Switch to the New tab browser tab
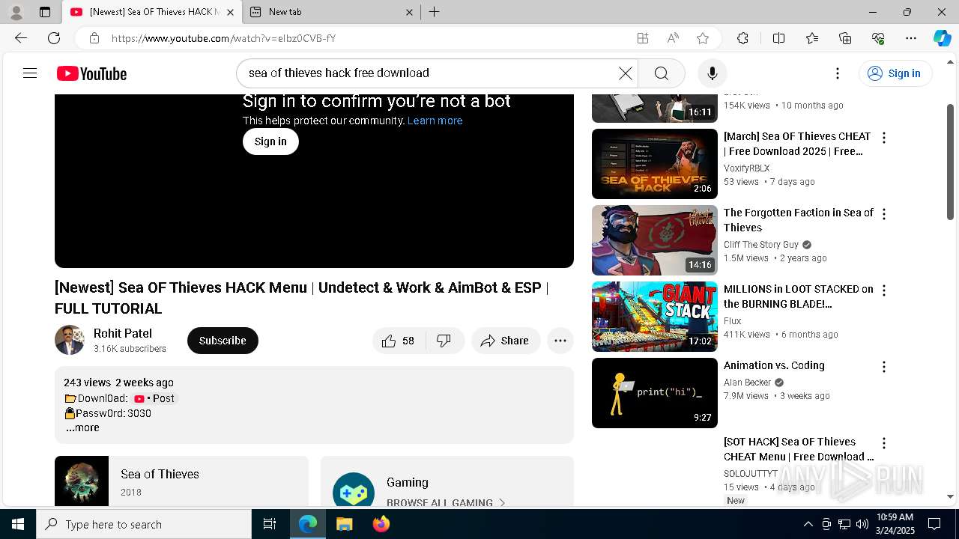Screen dimensions: 959x539 [332, 12]
